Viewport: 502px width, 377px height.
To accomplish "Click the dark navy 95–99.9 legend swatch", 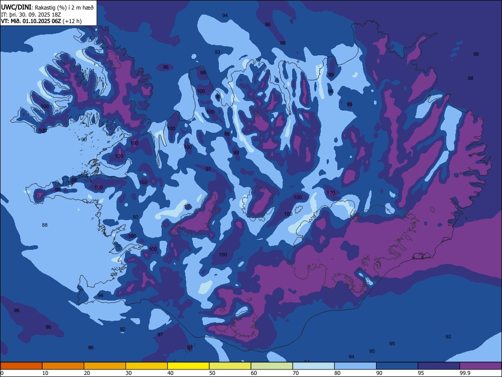I will coord(439,366).
